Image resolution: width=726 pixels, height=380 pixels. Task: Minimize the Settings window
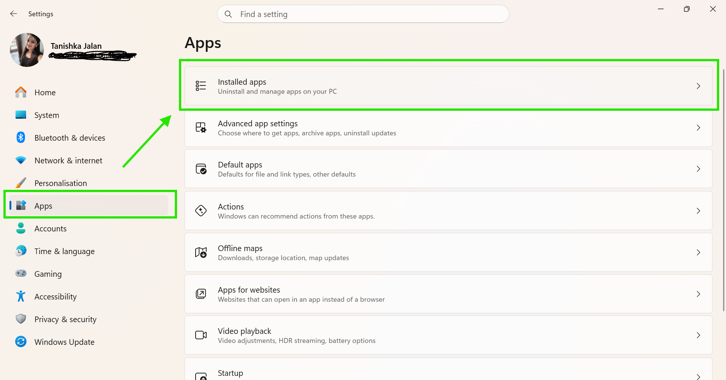tap(661, 9)
